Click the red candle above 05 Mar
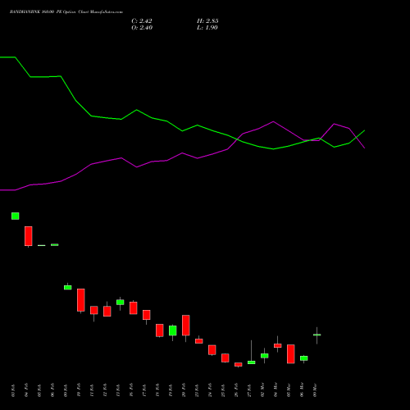This screenshot has width=410, height=410. click(291, 354)
